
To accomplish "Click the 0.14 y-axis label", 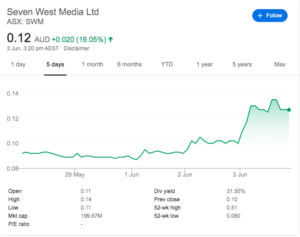I will click(x=13, y=93).
